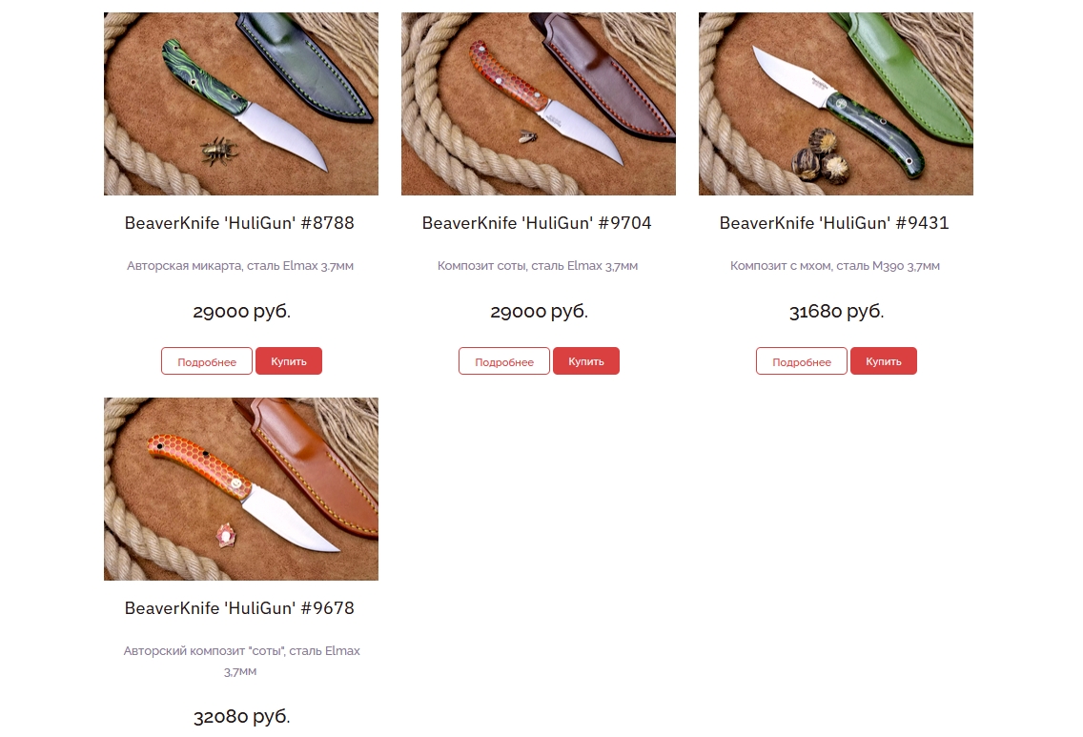The image size is (1083, 737).
Task: Buy knife #8788 with the 'Купить' button
Action: point(289,361)
